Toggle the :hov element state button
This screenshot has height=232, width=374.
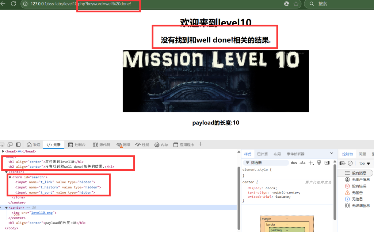coord(294,163)
